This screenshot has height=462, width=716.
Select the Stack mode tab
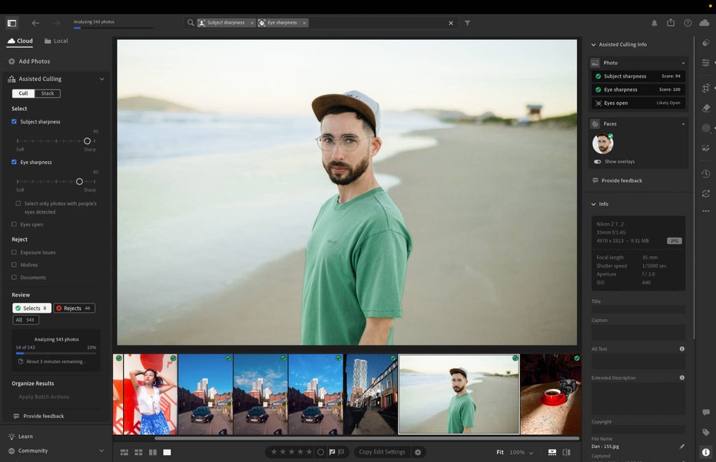tap(48, 94)
